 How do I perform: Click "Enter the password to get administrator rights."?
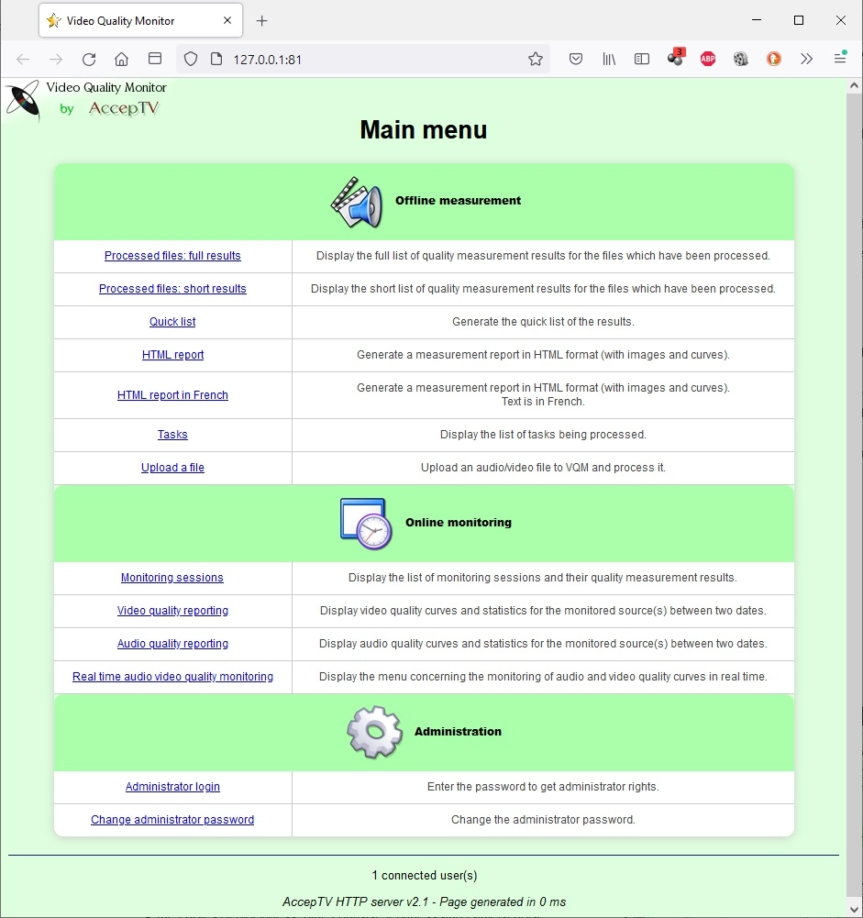(x=543, y=786)
